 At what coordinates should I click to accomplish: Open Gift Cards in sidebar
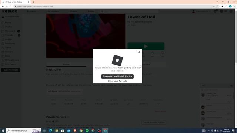tap(9, 64)
